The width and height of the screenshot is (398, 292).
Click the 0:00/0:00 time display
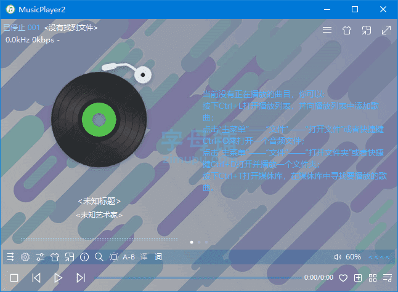coord(319,278)
